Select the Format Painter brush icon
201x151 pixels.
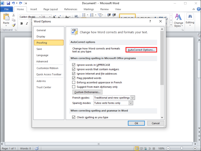coord(14,25)
